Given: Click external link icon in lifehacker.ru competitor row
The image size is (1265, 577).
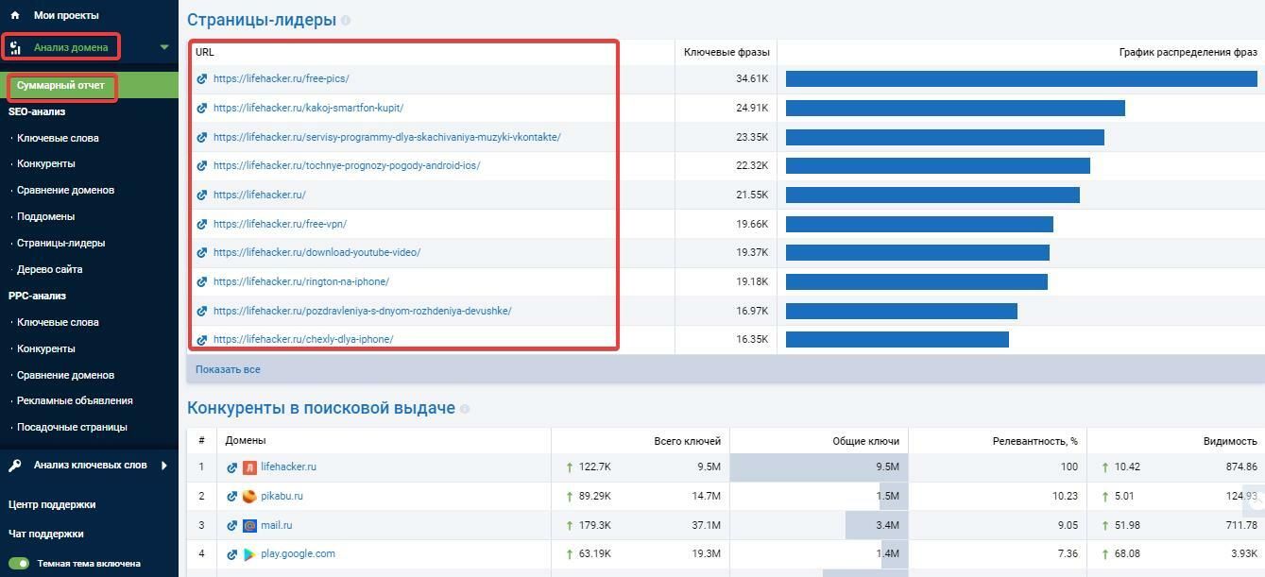Looking at the screenshot, I should [232, 467].
